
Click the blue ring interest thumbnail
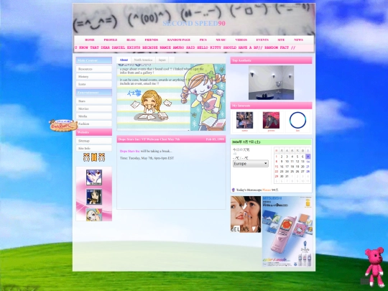[x=297, y=120]
